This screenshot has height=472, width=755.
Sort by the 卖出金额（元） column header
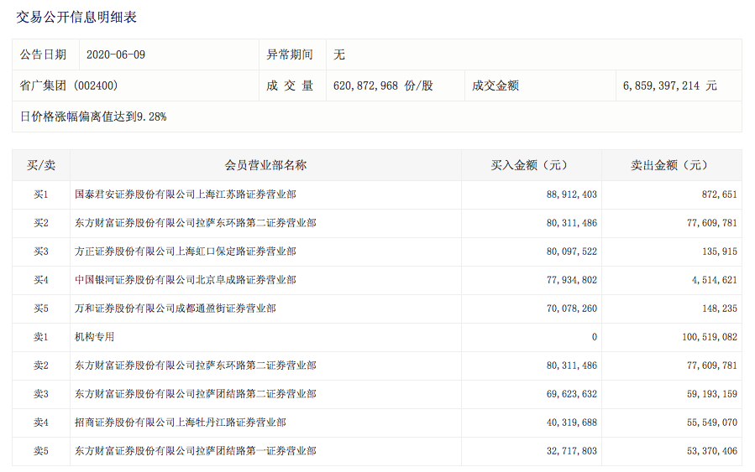point(670,165)
